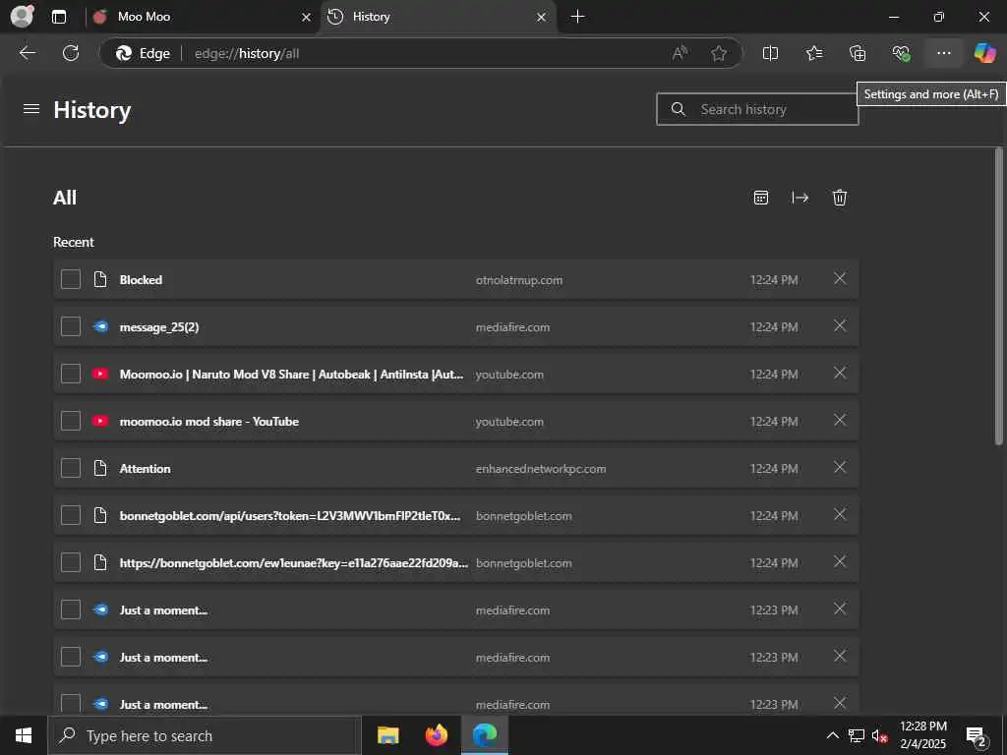The height and width of the screenshot is (755, 1007).
Task: Launch Copilot from the toolbar
Action: 984,53
